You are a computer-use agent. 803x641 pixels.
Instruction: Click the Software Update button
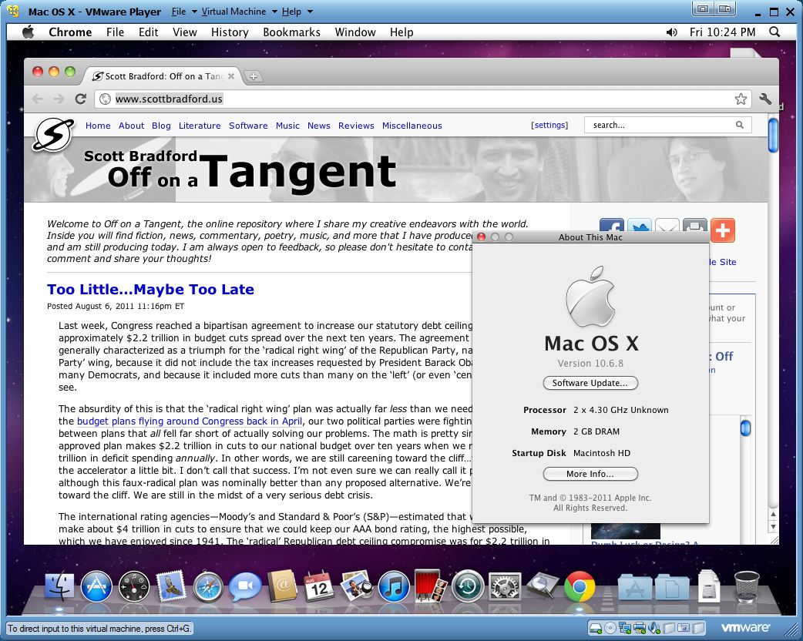(x=590, y=383)
